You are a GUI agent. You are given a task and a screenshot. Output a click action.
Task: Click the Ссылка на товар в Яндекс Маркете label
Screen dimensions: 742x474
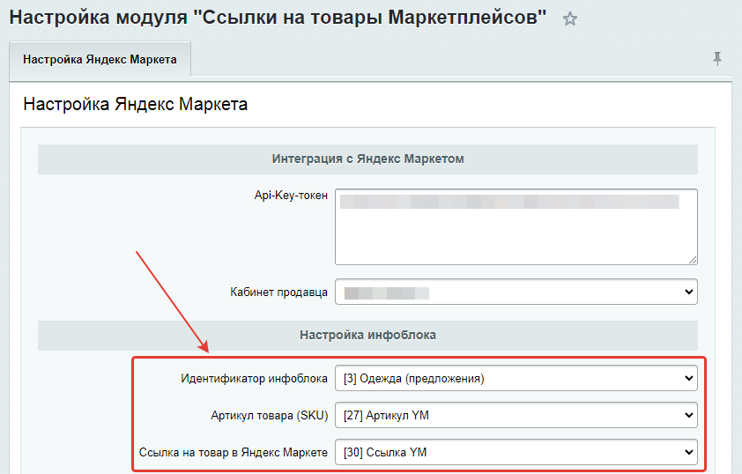tap(234, 452)
